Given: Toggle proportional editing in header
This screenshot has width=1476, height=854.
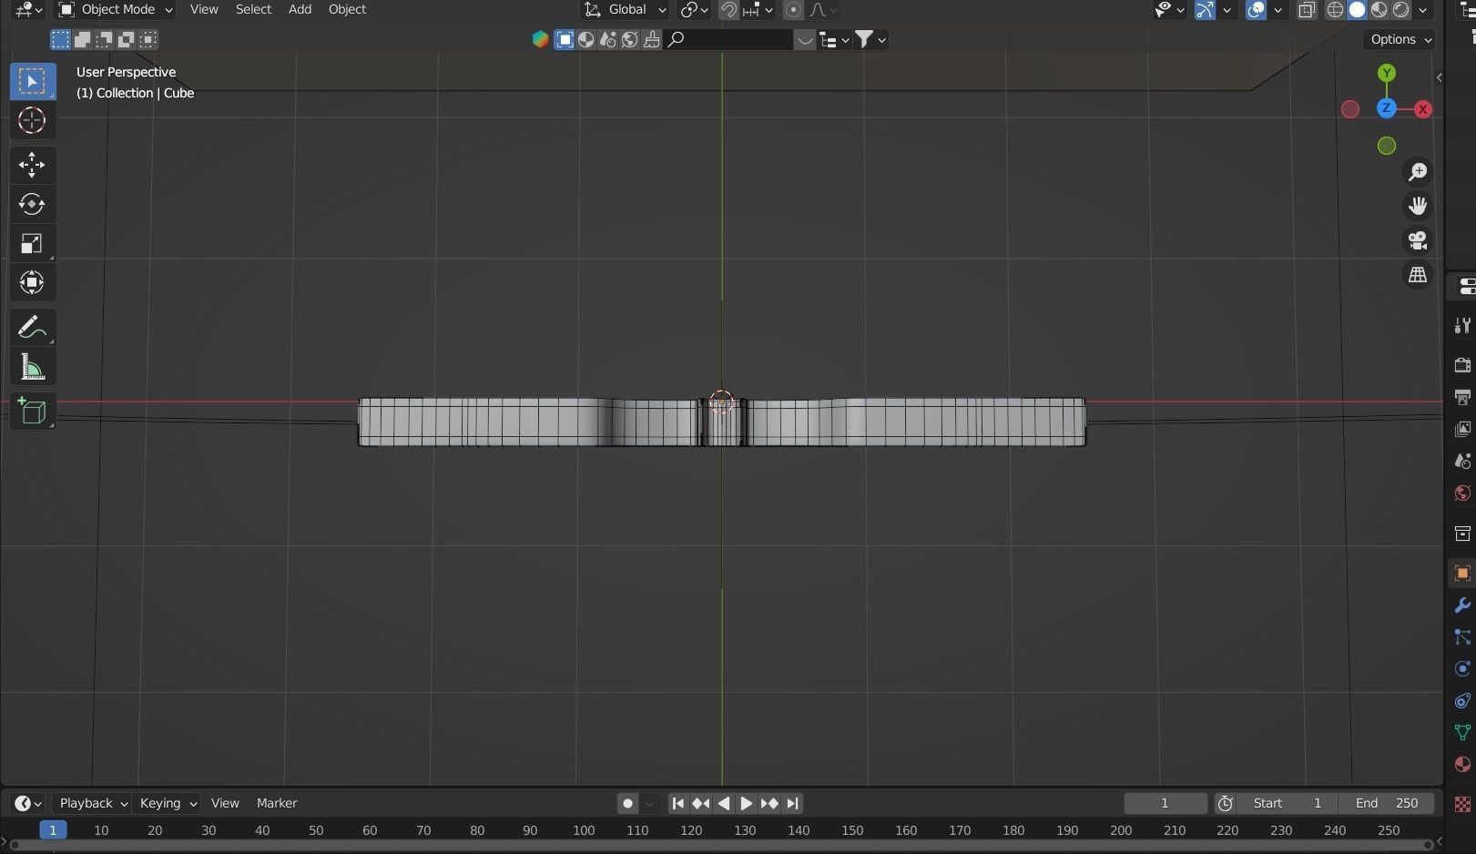Looking at the screenshot, I should [793, 10].
